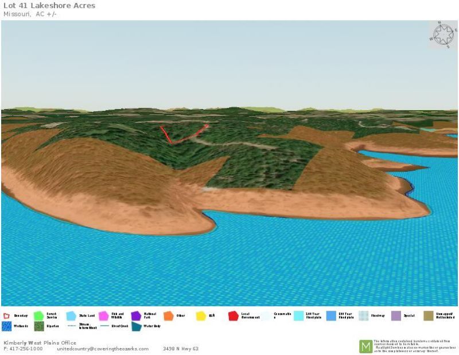The width and height of the screenshot is (459, 355).
Task: Click the dark teal Water Body icon
Action: coord(136,326)
